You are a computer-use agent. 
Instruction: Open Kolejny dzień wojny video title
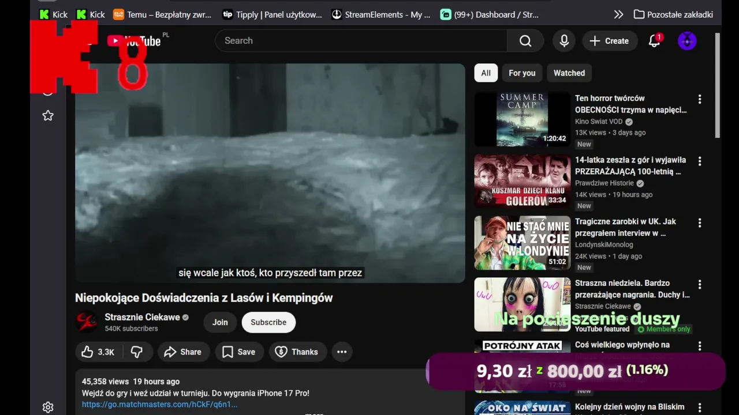point(630,407)
